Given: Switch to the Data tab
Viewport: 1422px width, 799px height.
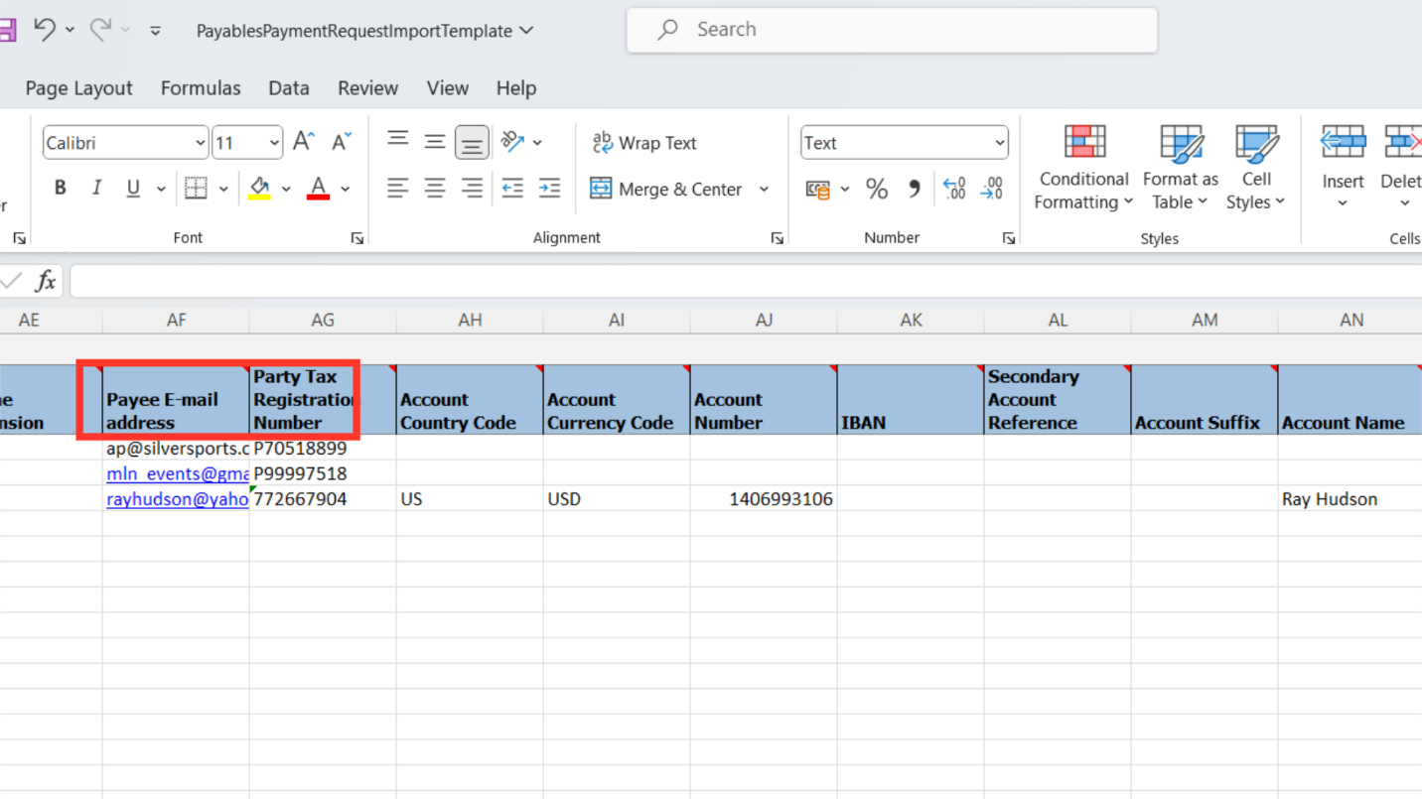Looking at the screenshot, I should tap(289, 88).
